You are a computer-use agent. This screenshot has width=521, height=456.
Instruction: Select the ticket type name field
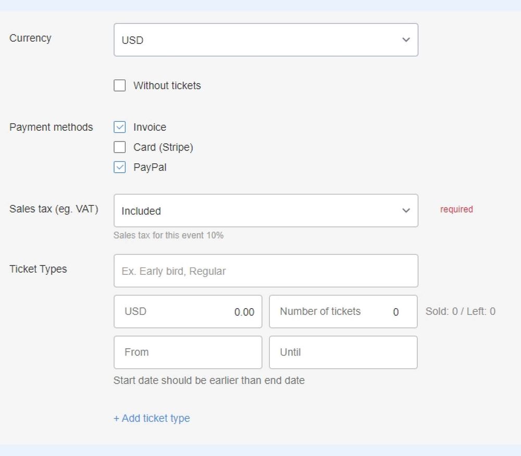[x=266, y=270]
